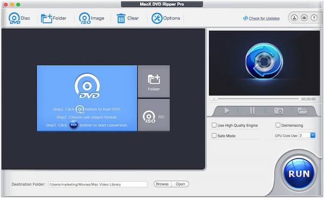
Task: Click the small disc icon in Step1 text
Action: point(80,109)
